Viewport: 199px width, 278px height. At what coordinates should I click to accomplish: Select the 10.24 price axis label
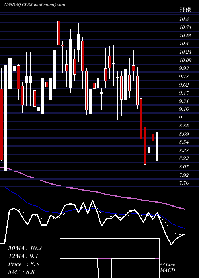click(185, 52)
